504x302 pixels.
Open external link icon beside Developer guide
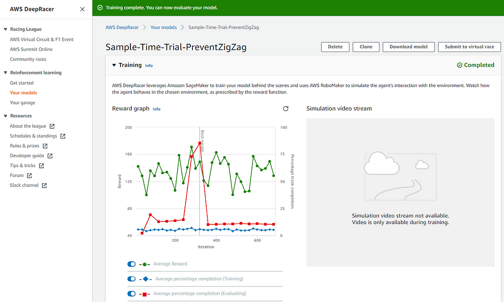tap(50, 156)
